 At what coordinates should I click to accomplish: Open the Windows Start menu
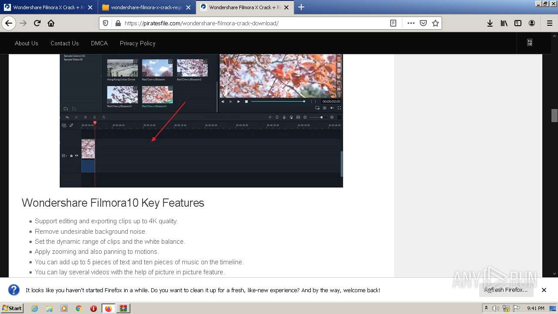tap(12, 308)
